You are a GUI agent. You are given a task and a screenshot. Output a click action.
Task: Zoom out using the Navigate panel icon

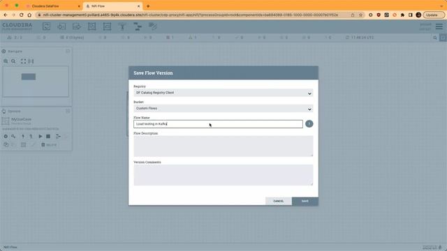tap(13, 61)
